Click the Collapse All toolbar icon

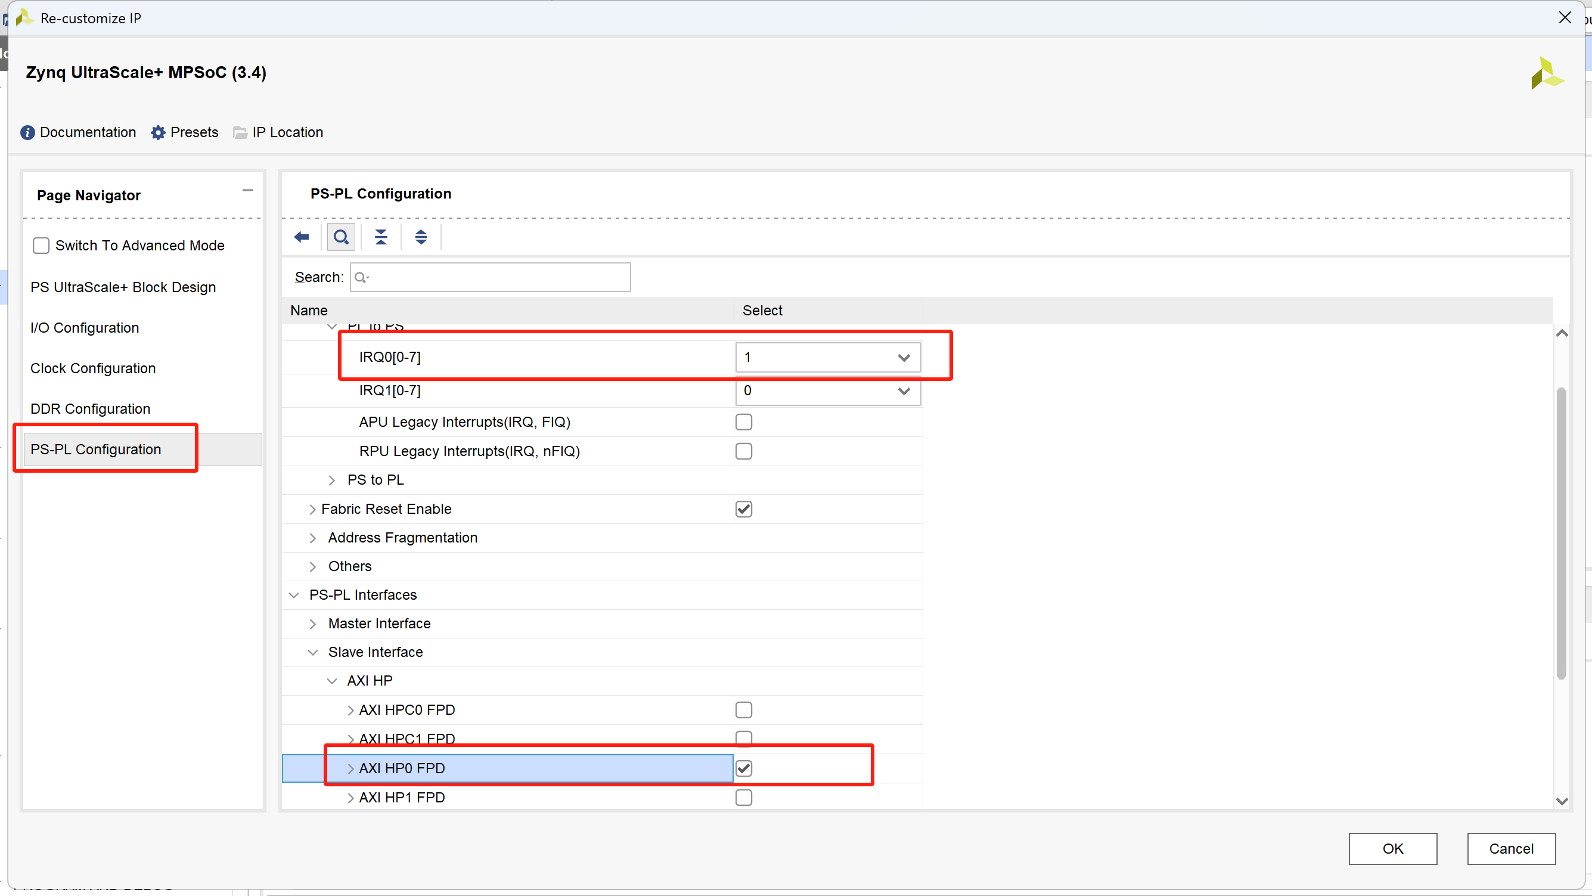(x=381, y=237)
